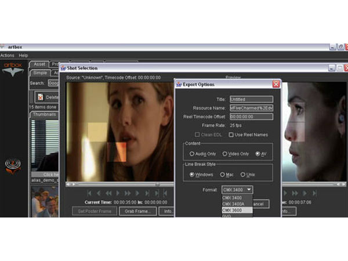
Task: Choose Unix line break style
Action: 244,174
